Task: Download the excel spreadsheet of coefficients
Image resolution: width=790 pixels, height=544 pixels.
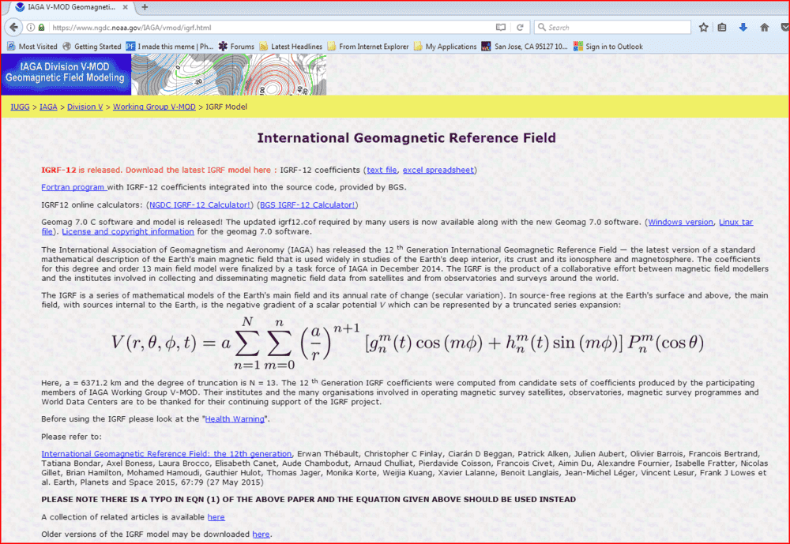Action: pyautogui.click(x=438, y=171)
